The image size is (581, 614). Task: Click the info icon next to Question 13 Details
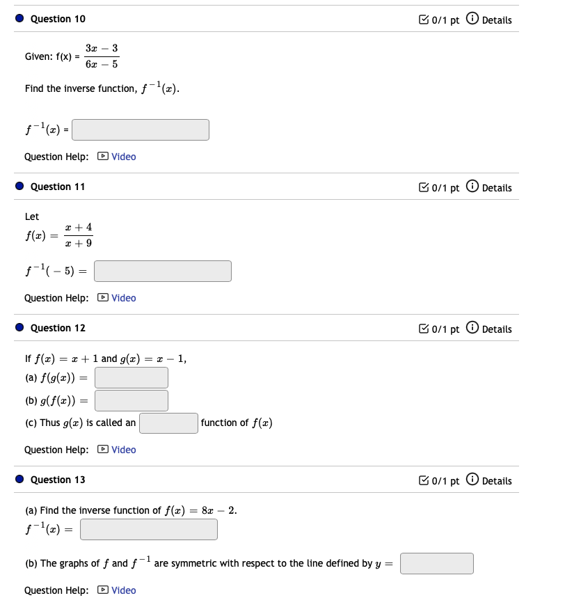point(472,480)
